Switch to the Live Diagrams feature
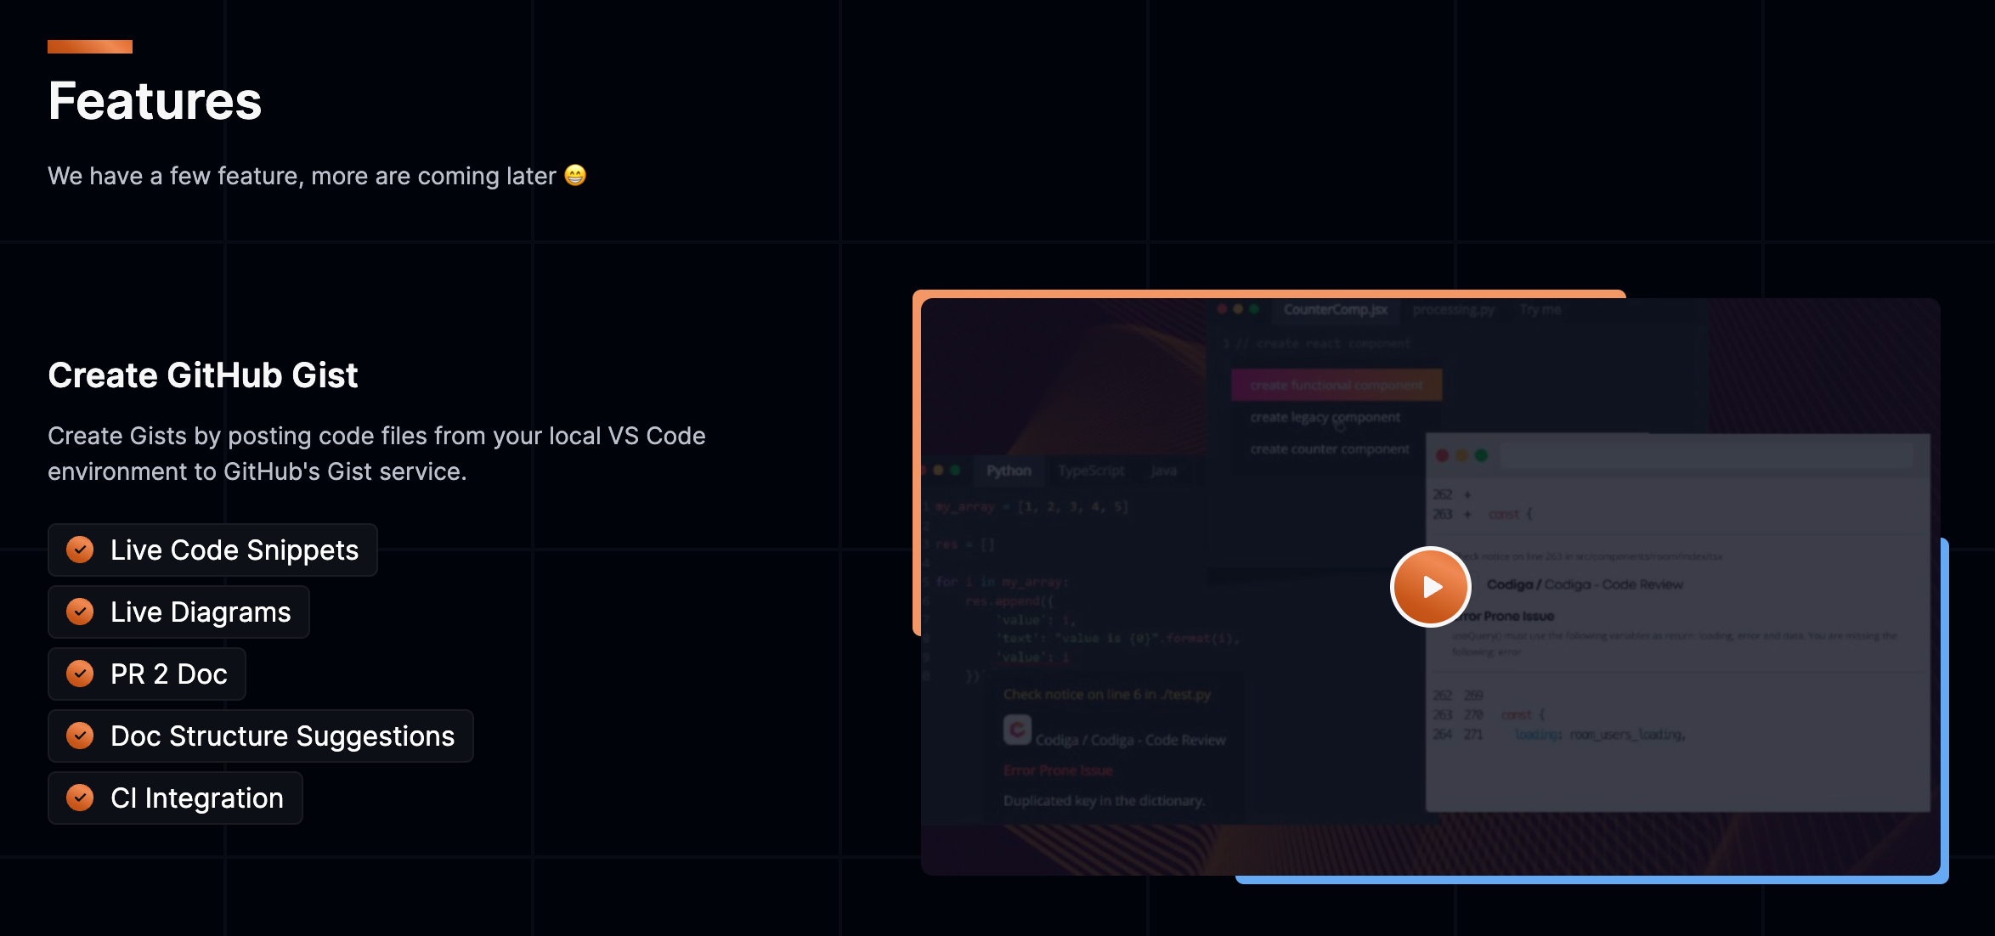1995x936 pixels. [x=201, y=612]
